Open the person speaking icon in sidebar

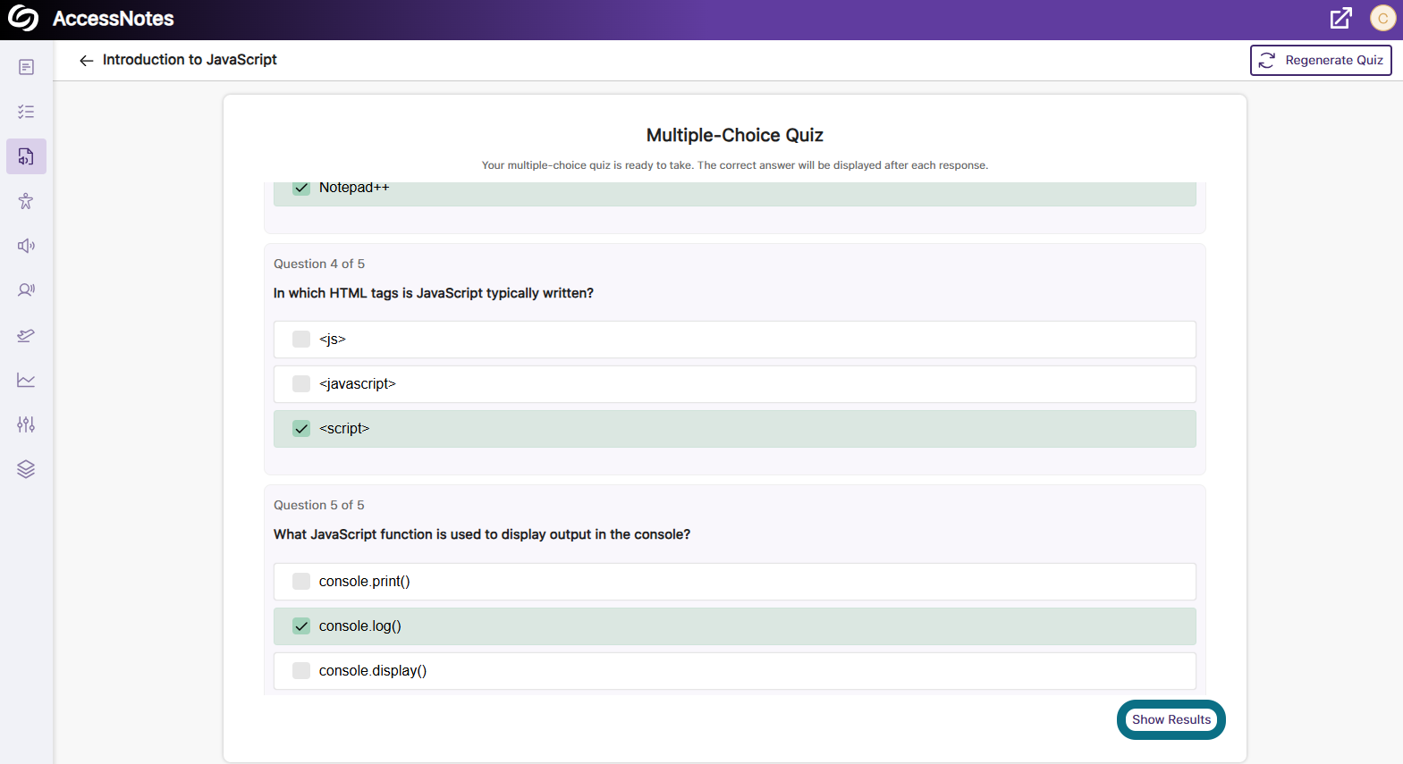[26, 290]
